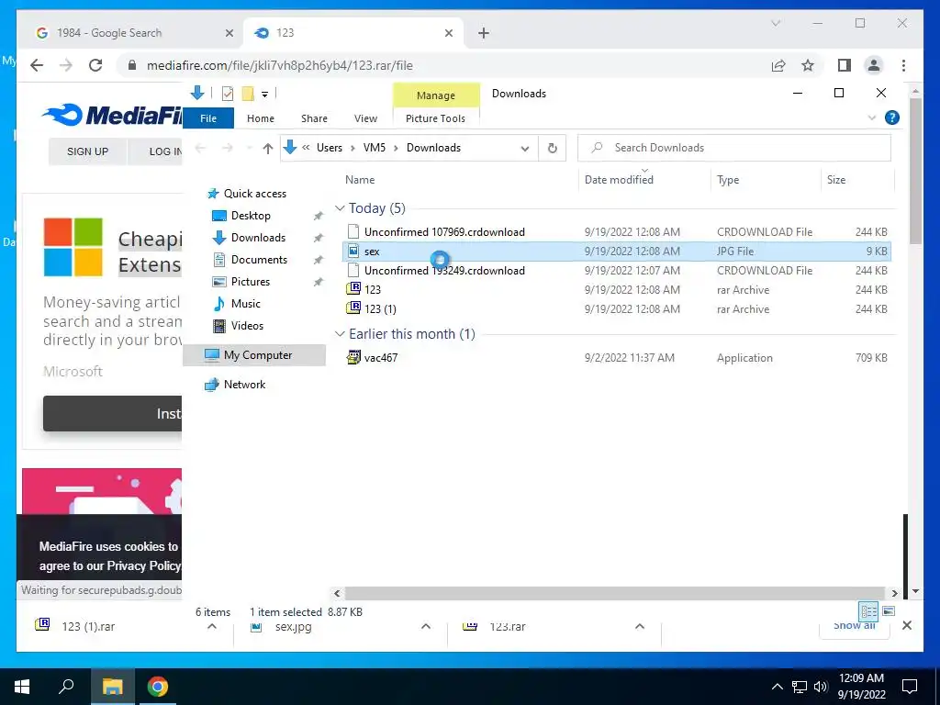The height and width of the screenshot is (705, 940).
Task: Open the File menu in Explorer
Action: [x=208, y=118]
